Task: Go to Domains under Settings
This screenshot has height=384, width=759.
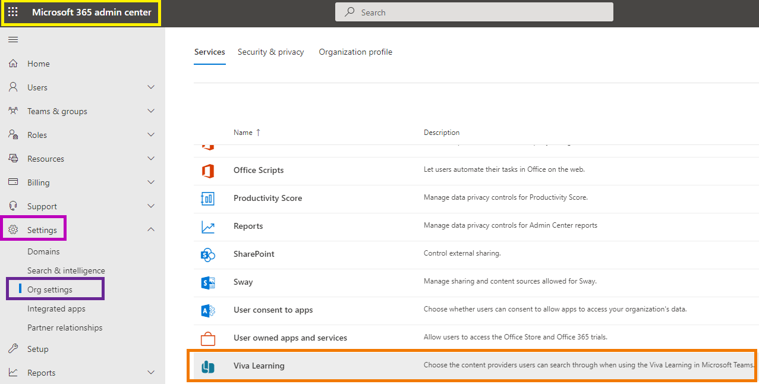Action: [43, 251]
